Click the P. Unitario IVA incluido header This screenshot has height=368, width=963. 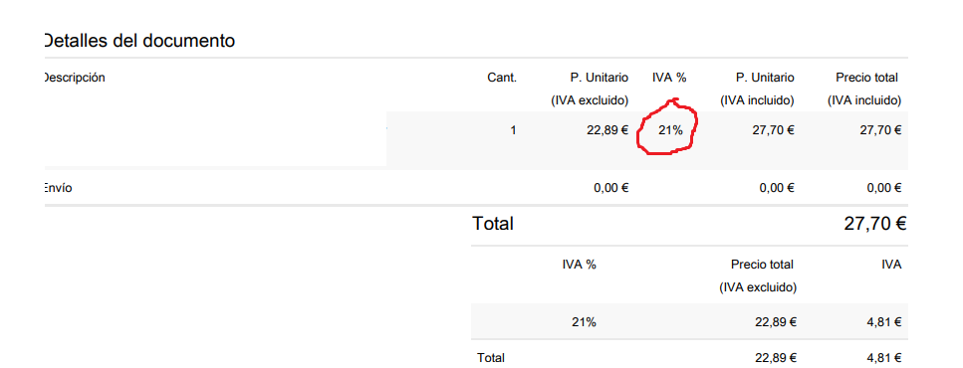[757, 89]
